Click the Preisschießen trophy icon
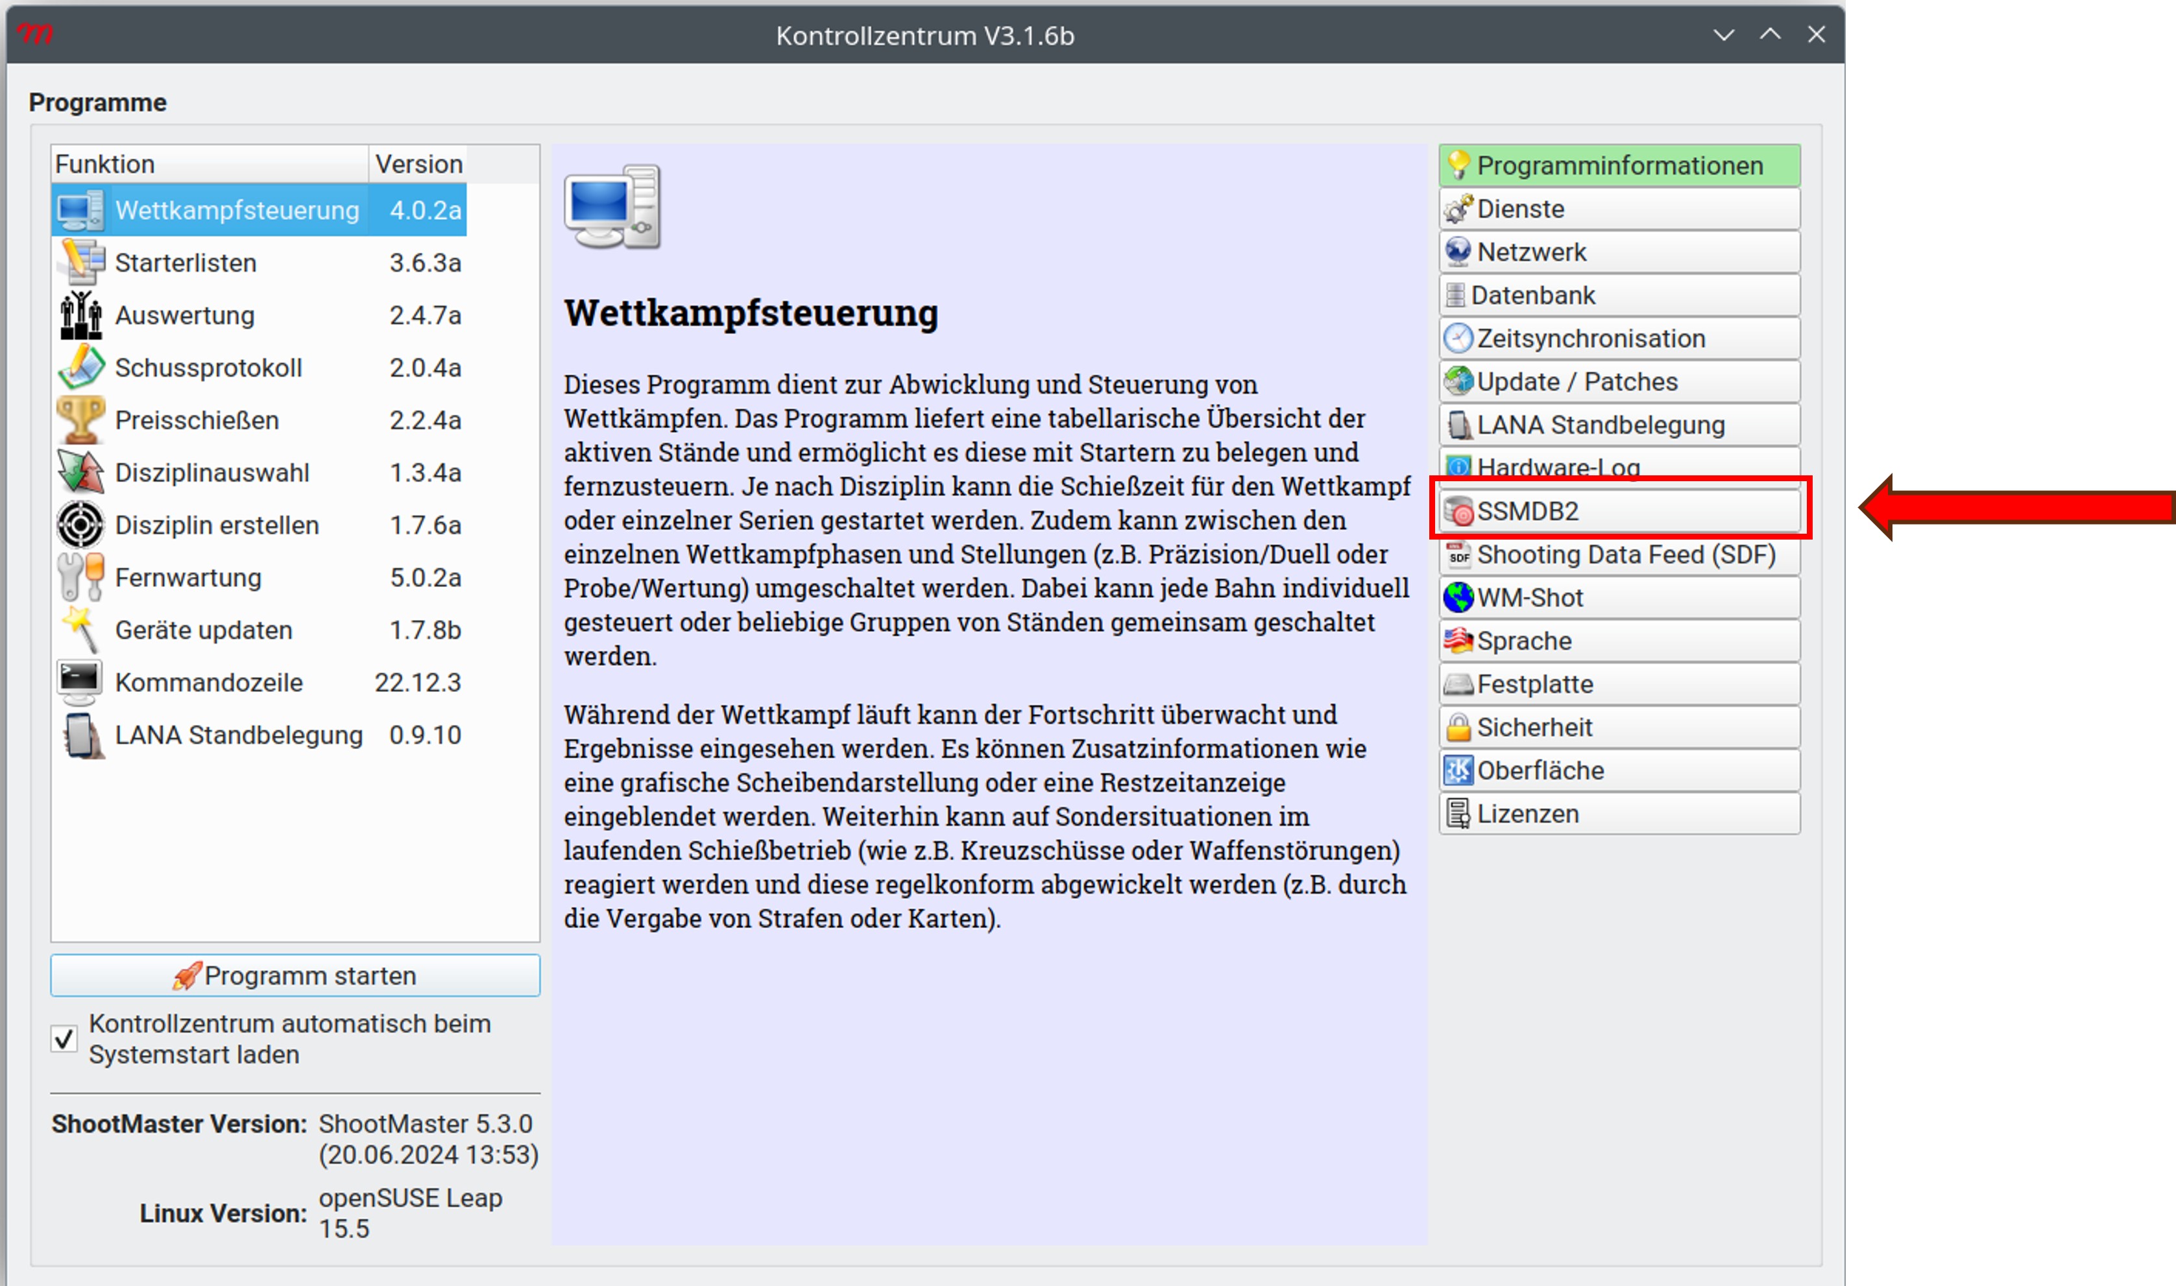2176x1286 pixels. 82,420
